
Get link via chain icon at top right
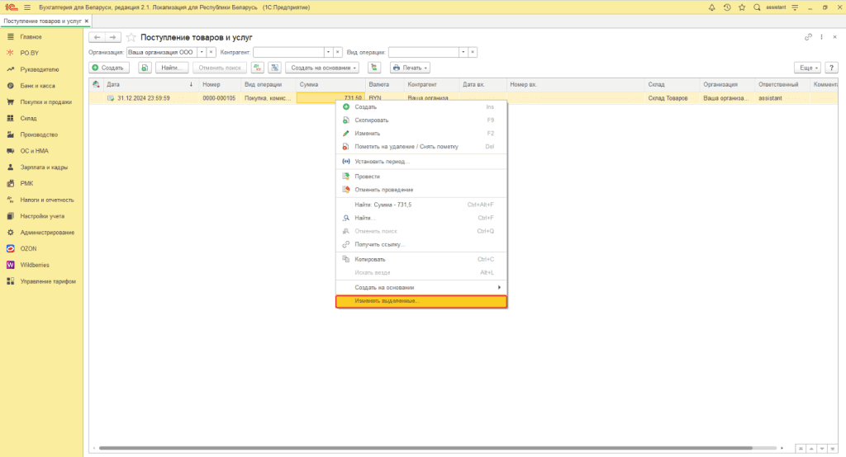808,37
